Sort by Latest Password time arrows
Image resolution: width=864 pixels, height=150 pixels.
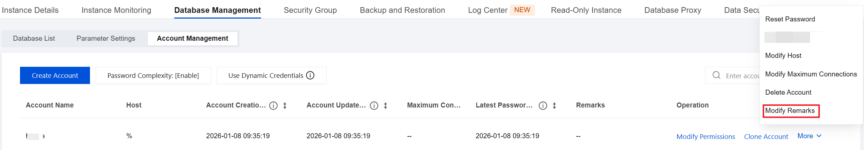pos(554,106)
